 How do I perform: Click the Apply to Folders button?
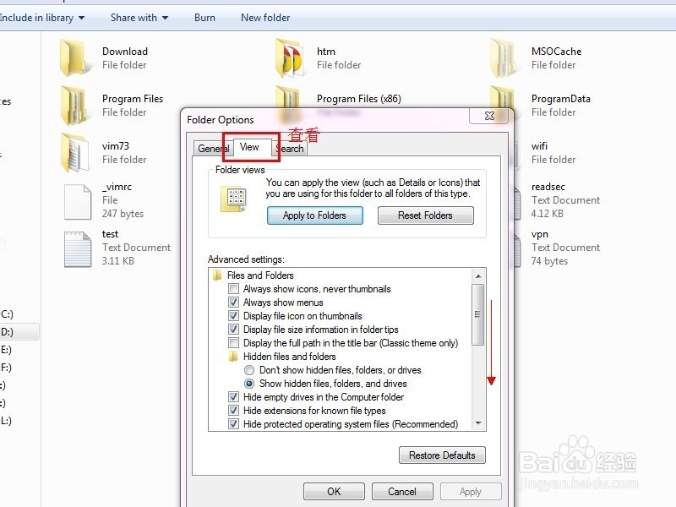314,215
